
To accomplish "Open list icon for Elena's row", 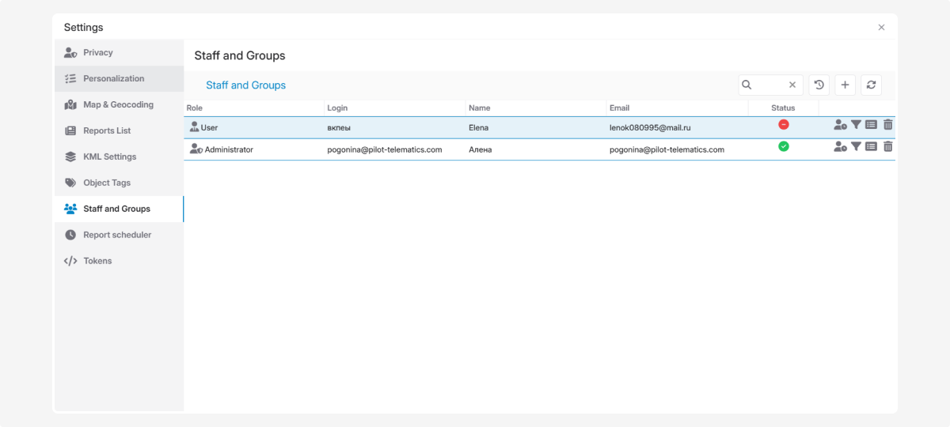I will (871, 125).
